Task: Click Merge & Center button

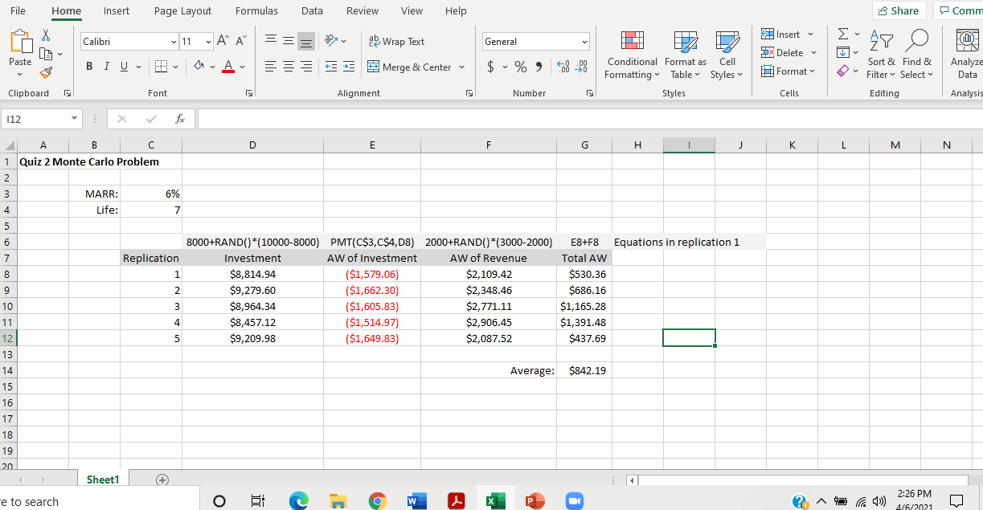Action: (410, 67)
